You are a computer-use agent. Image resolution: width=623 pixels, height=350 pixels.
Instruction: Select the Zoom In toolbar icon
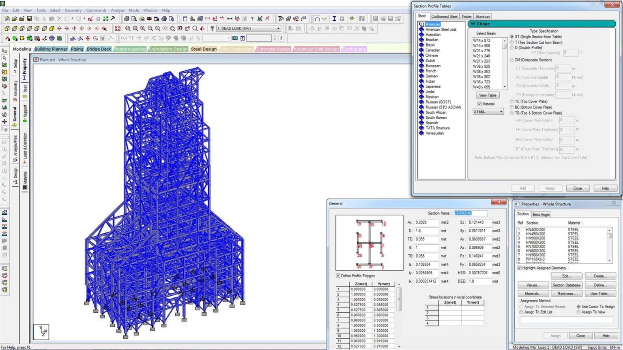pos(142,28)
